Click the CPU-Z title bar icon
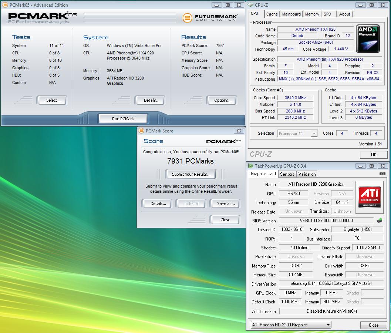Screen dimensions: 391x333 250,5
